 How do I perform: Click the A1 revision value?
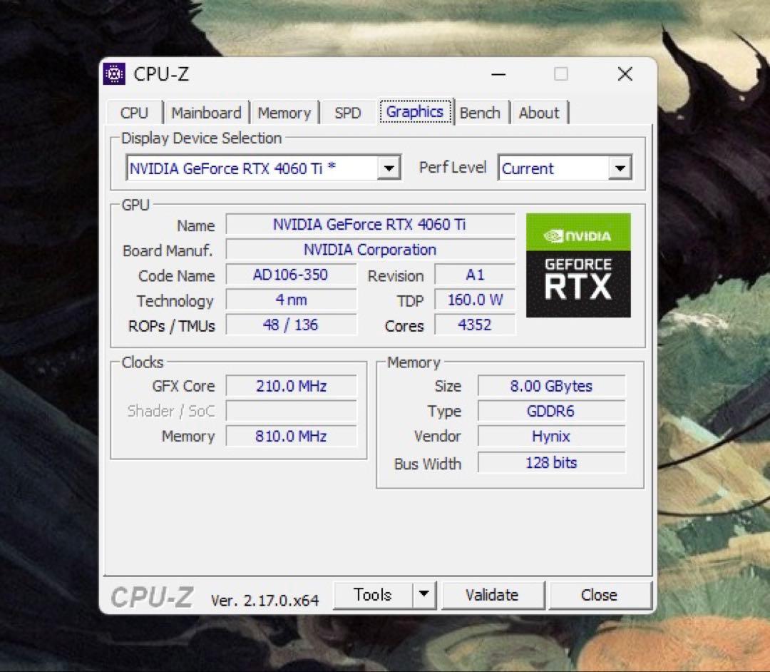pyautogui.click(x=475, y=275)
